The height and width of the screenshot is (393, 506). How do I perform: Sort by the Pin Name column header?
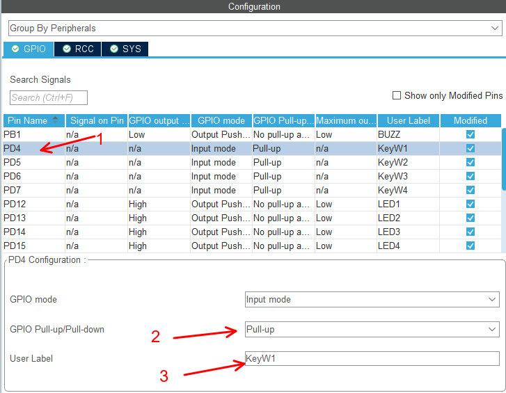click(x=33, y=120)
